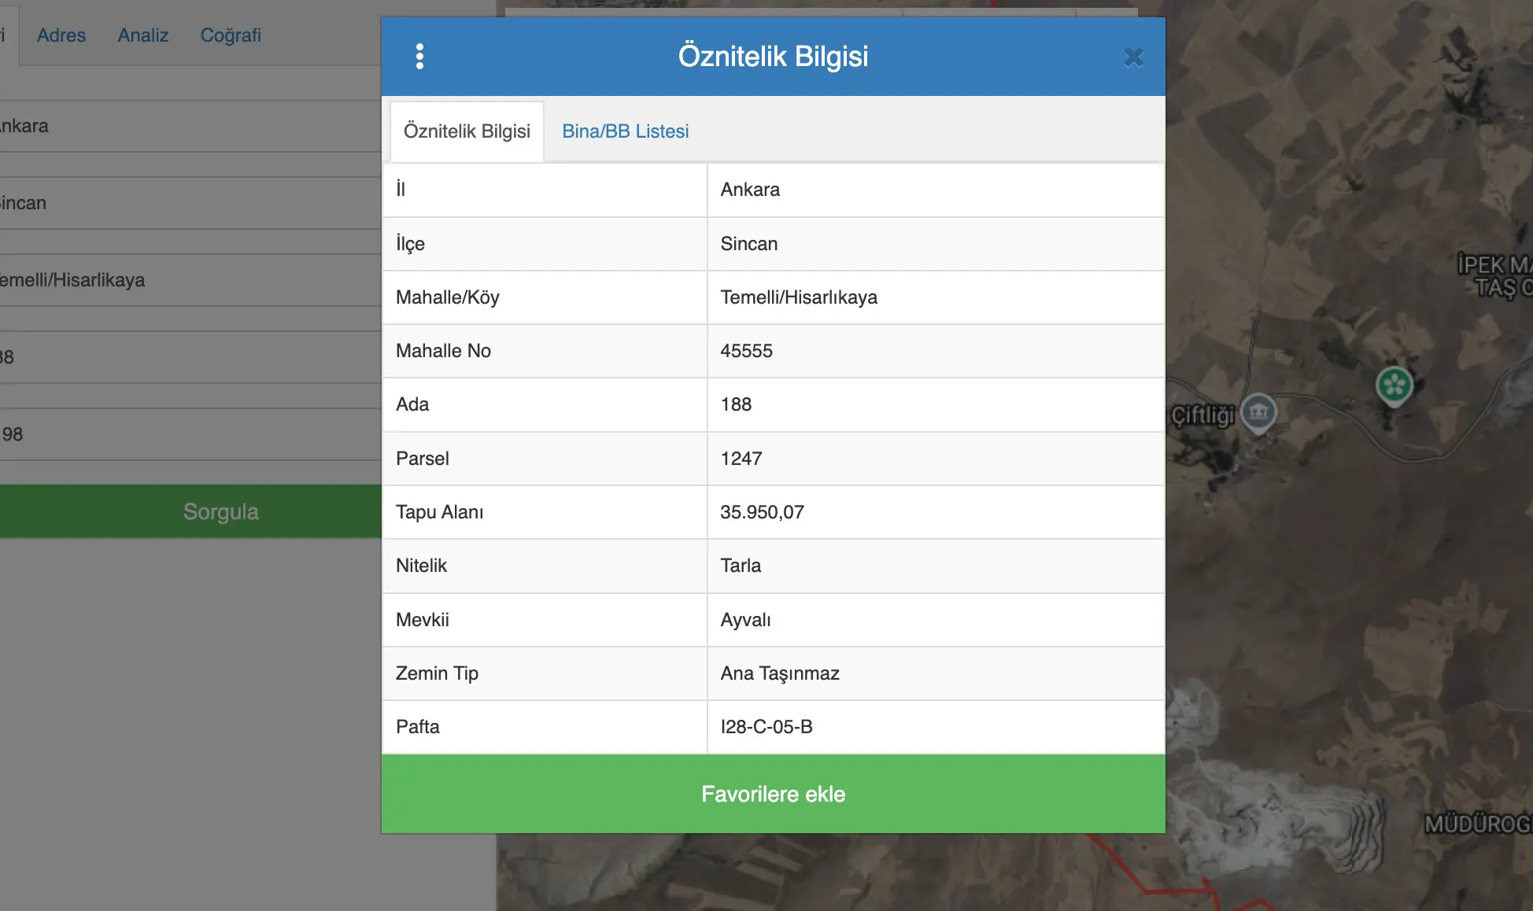Screen dimensions: 1533x911
Task: Click the Parsel input field ending in 98
Action: tap(190, 434)
